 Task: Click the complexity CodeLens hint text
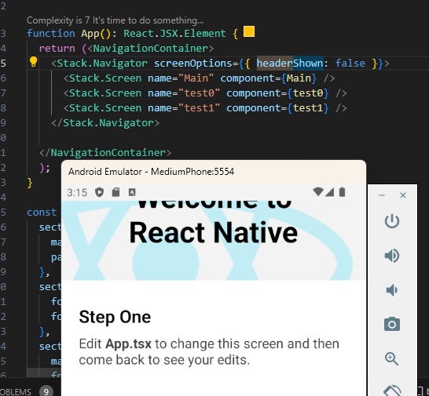(115, 20)
